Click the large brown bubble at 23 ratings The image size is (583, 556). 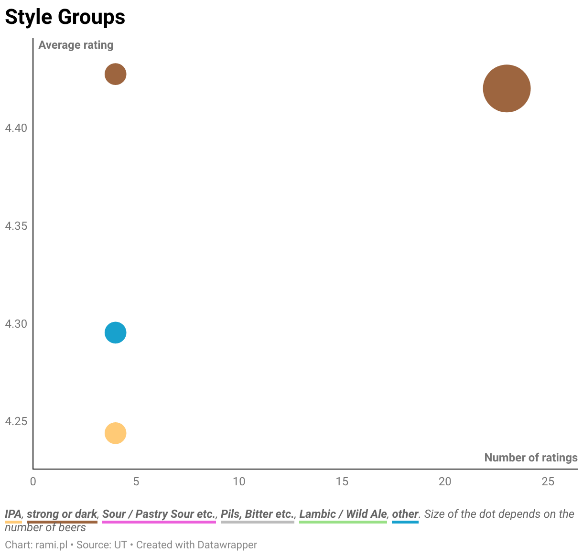click(x=507, y=88)
